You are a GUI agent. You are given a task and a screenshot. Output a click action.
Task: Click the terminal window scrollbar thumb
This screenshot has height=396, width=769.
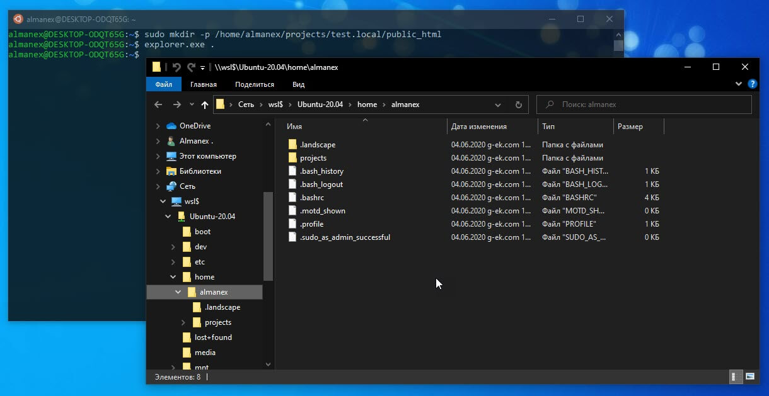point(618,45)
